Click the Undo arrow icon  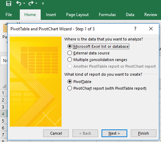pyautogui.click(x=19, y=3)
